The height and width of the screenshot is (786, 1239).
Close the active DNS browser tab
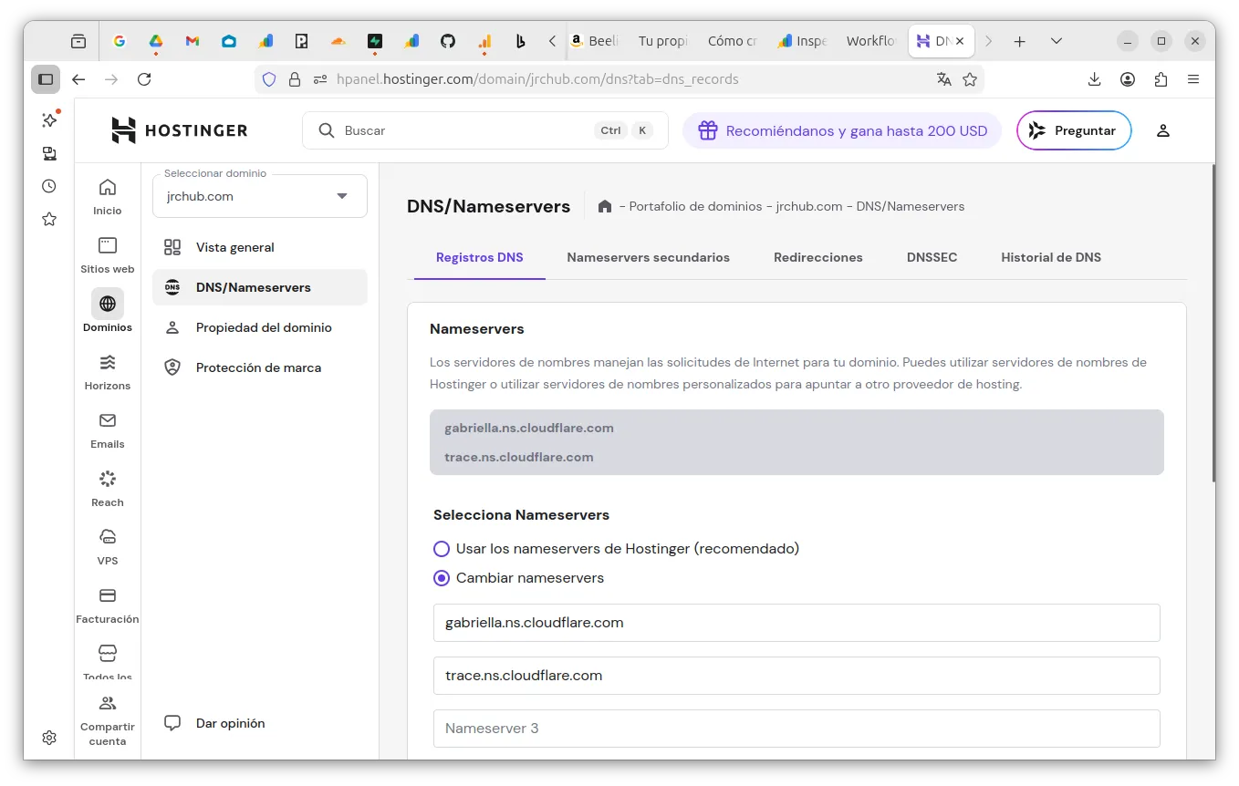click(x=960, y=41)
